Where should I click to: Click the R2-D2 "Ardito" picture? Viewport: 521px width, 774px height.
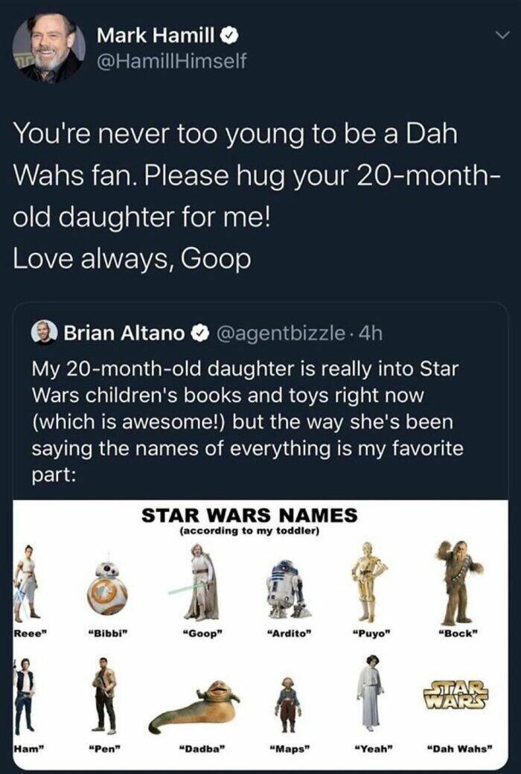pyautogui.click(x=287, y=588)
